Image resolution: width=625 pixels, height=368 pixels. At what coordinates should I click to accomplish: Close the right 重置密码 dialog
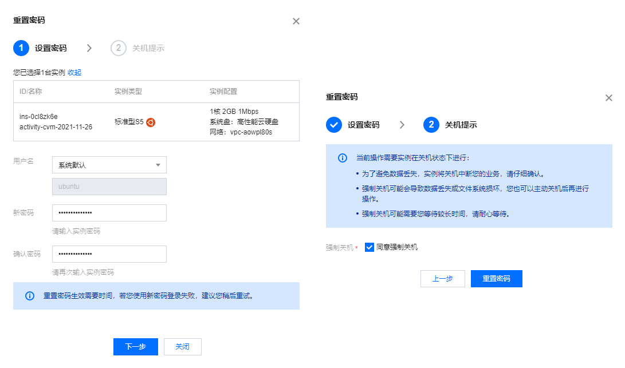[x=609, y=98]
